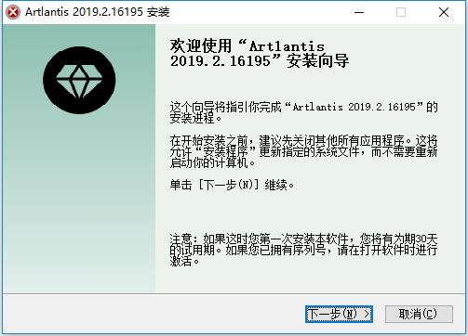Click the arrow on the 下一步 button

point(367,314)
